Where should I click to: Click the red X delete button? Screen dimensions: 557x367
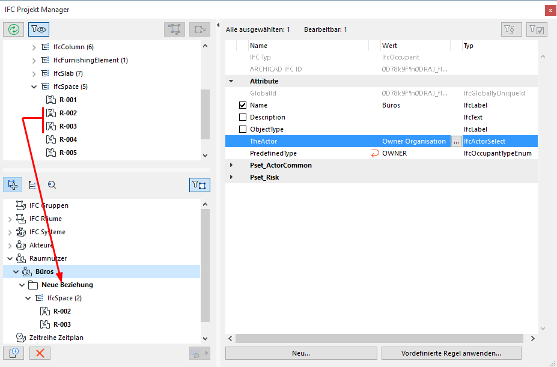pyautogui.click(x=40, y=353)
